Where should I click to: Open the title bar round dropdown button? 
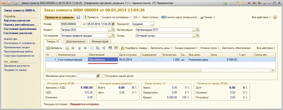[9, 3]
